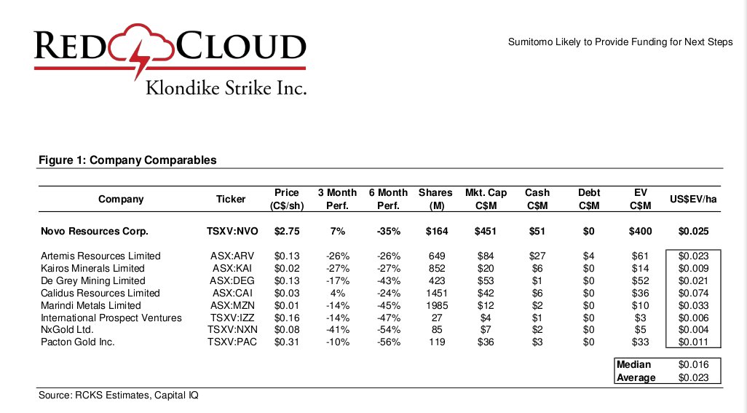The image size is (747, 413).
Task: Click the Artemis Resources Limited company name
Action: 100,256
